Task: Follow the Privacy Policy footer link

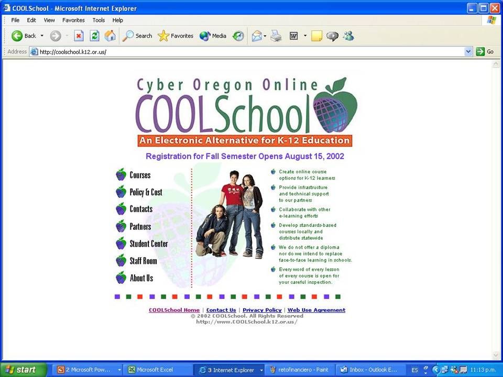Action: click(x=262, y=310)
